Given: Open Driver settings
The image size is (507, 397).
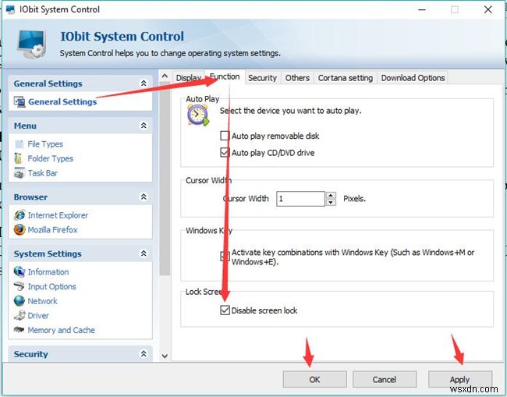Looking at the screenshot, I should tap(38, 315).
